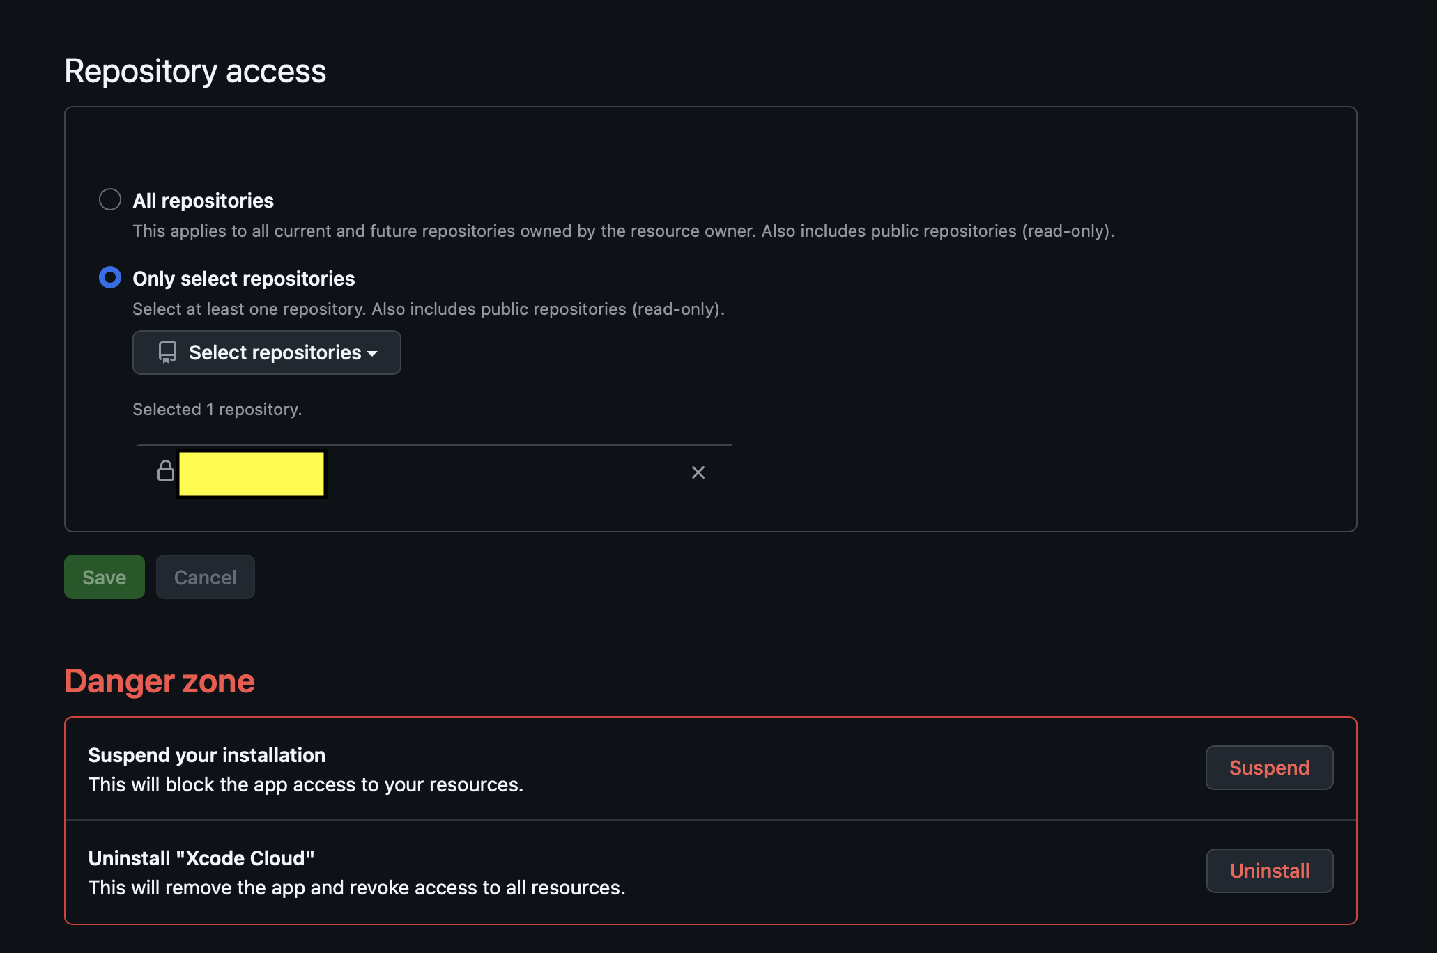Click the yellow redacted repository name
This screenshot has height=953, width=1437.
[251, 474]
